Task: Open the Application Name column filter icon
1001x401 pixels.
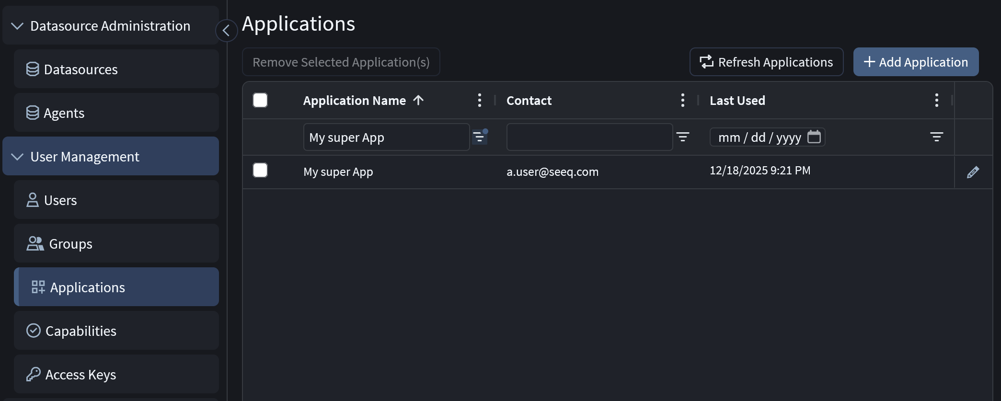Action: (479, 137)
